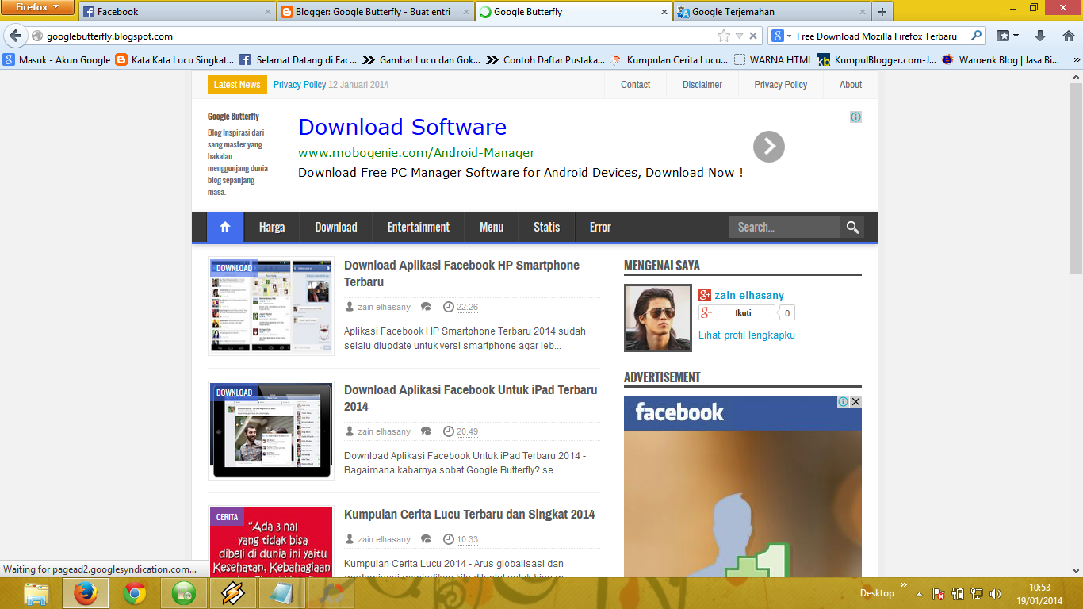
Task: Open the WARNA HTML bookmark
Action: click(773, 59)
